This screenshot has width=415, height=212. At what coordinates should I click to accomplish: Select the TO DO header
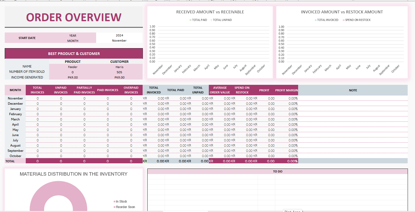(278, 171)
